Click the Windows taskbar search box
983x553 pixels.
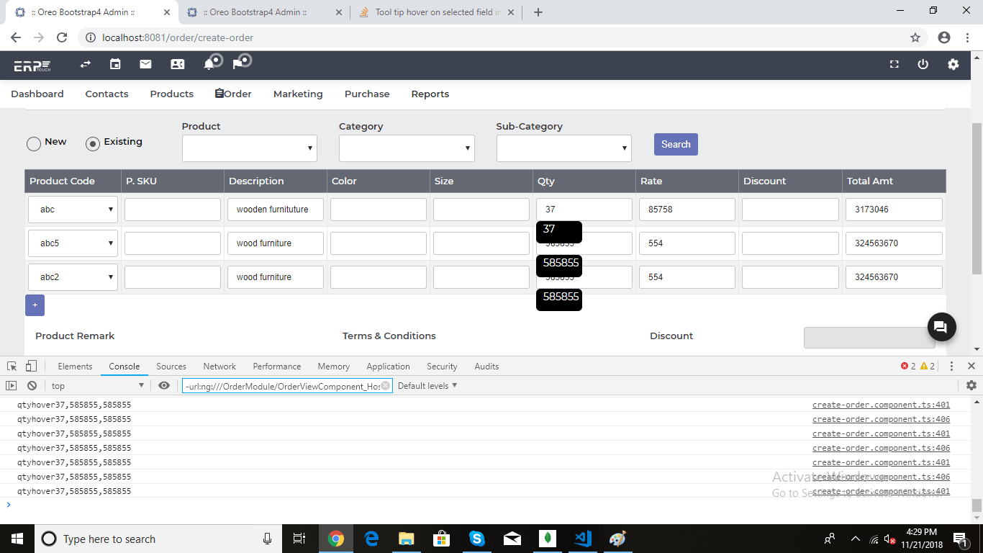[157, 539]
